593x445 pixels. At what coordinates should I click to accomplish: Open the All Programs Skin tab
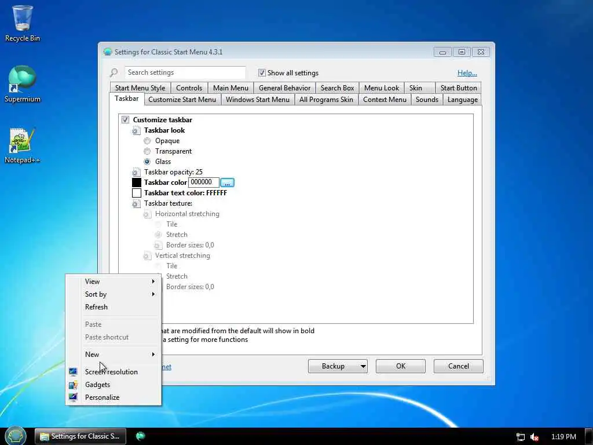coord(326,100)
